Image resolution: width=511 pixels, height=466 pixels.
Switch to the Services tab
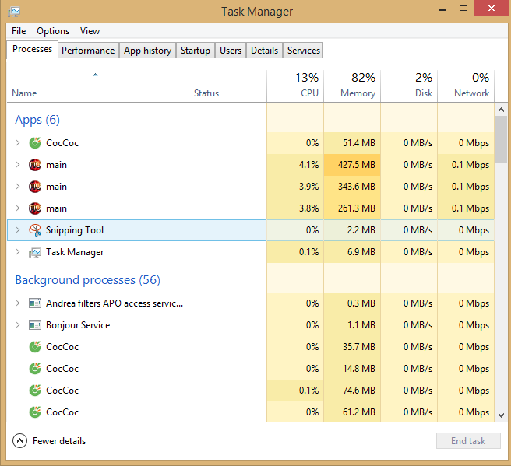[304, 51]
